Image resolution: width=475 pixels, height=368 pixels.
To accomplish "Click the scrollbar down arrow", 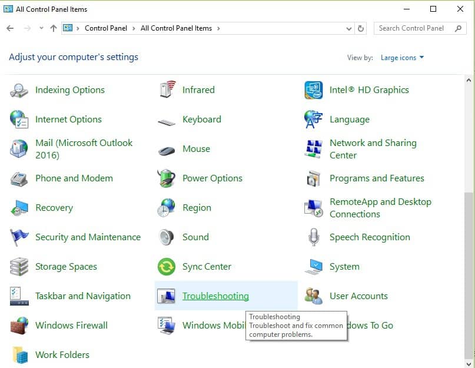I will 469,364.
